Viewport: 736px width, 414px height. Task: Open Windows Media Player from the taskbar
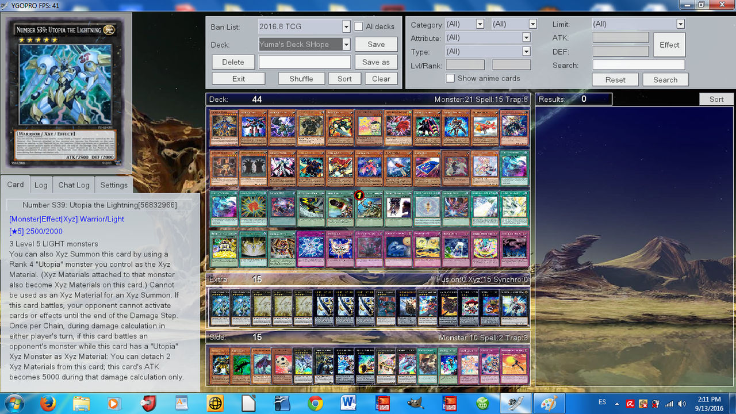[114, 403]
